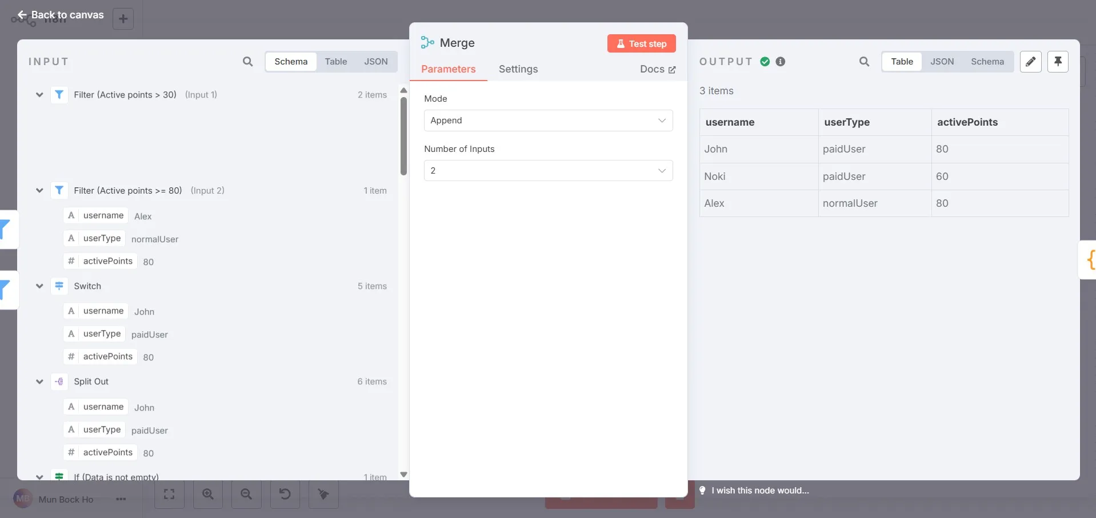Click the Merge node icon
The width and height of the screenshot is (1096, 518).
click(x=427, y=43)
